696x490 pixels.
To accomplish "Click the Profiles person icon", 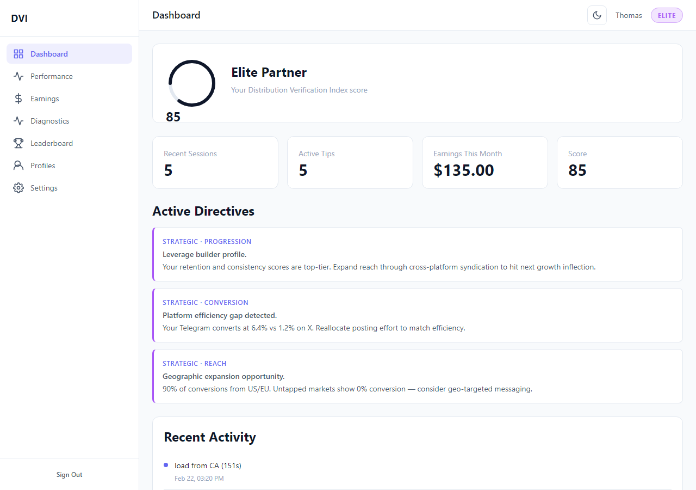I will tap(18, 166).
